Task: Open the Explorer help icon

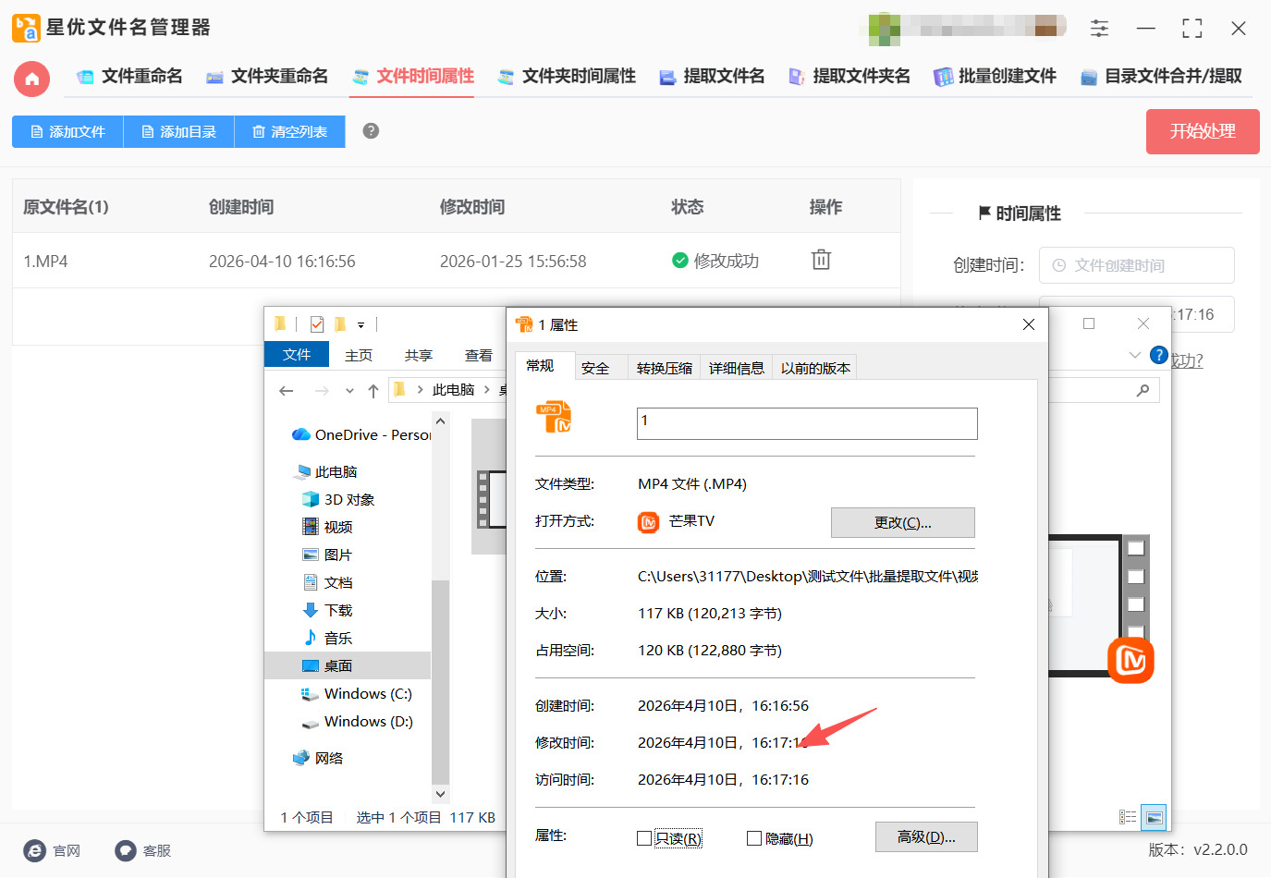Action: point(1158,355)
